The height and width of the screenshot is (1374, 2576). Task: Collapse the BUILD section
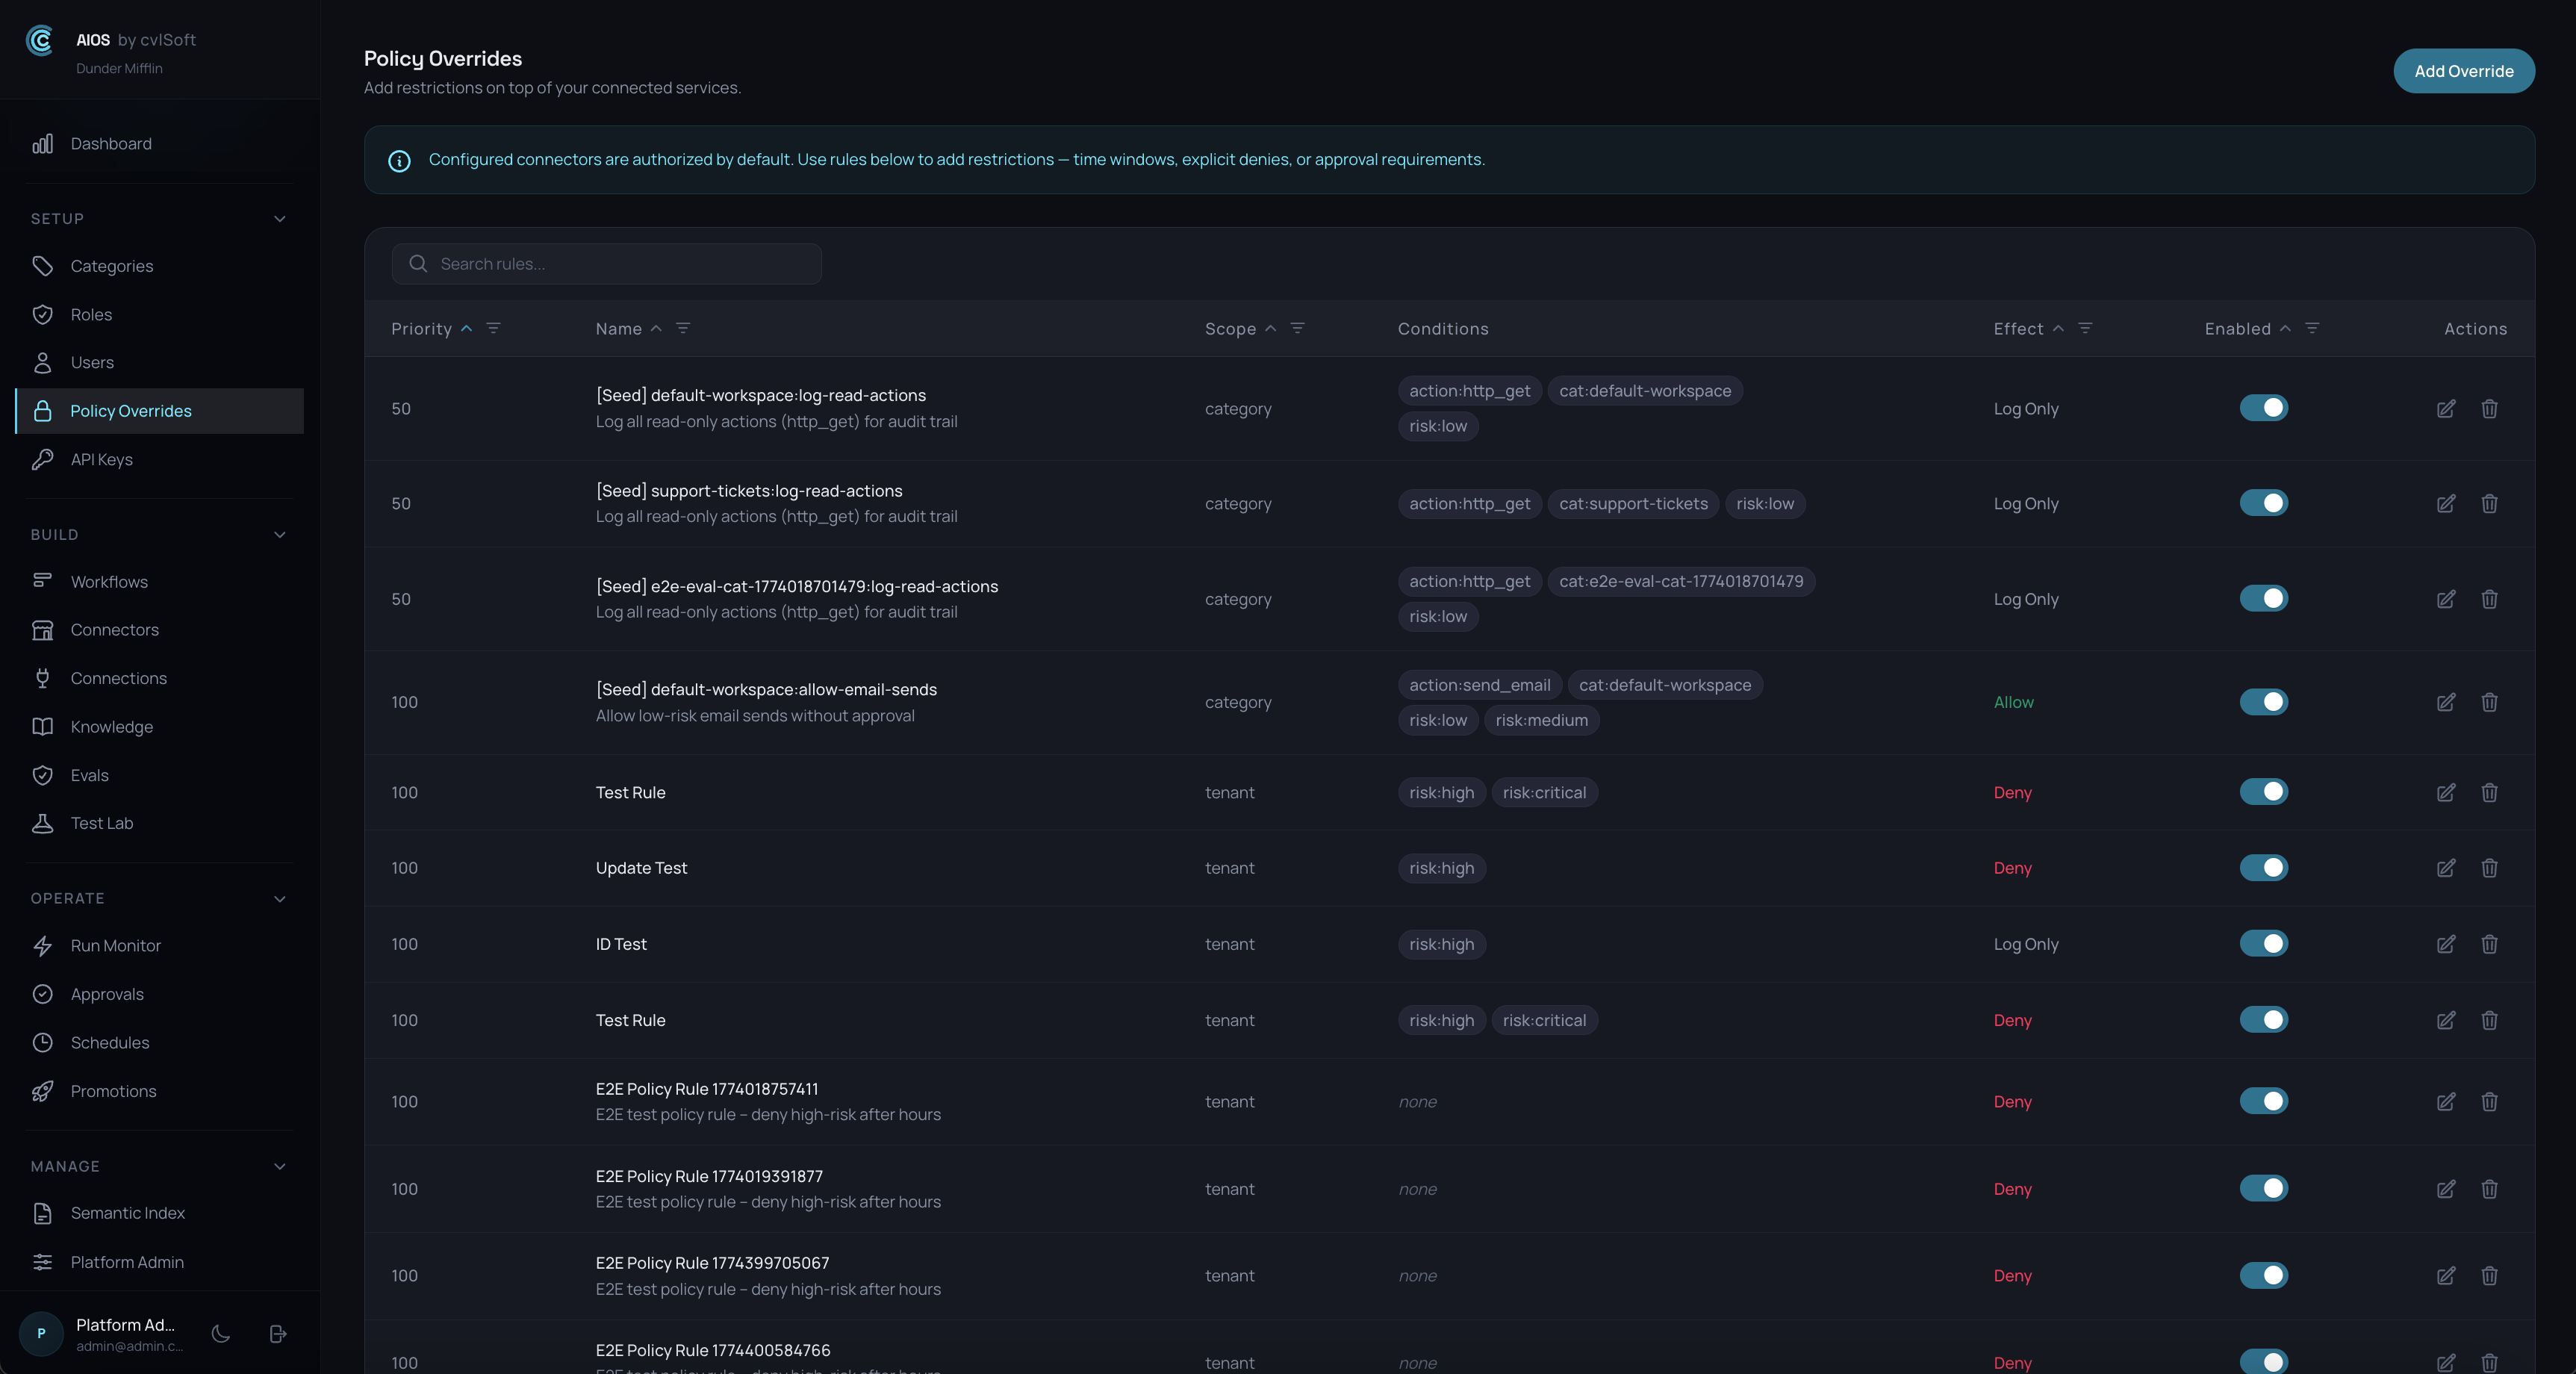[x=280, y=534]
